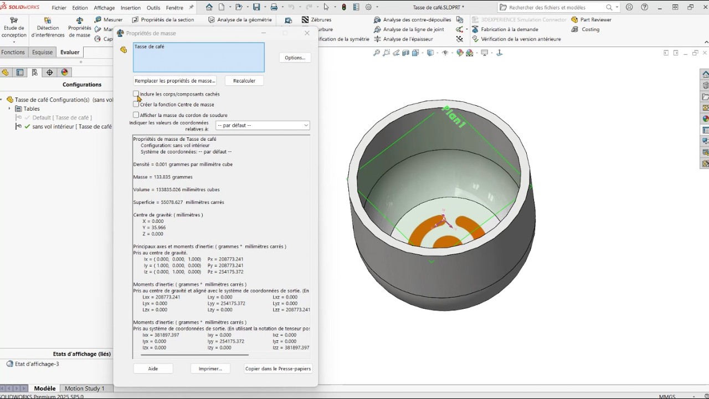This screenshot has height=399, width=709.
Task: Open the Mesurer tool
Action: point(109,19)
